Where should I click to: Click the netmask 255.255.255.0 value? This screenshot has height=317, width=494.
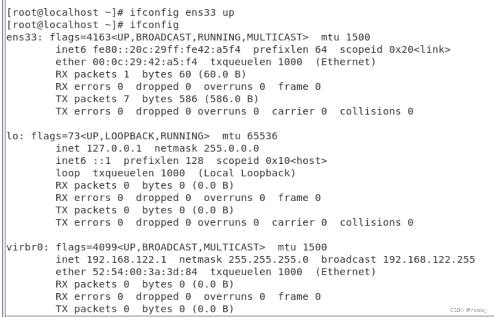pyautogui.click(x=268, y=260)
